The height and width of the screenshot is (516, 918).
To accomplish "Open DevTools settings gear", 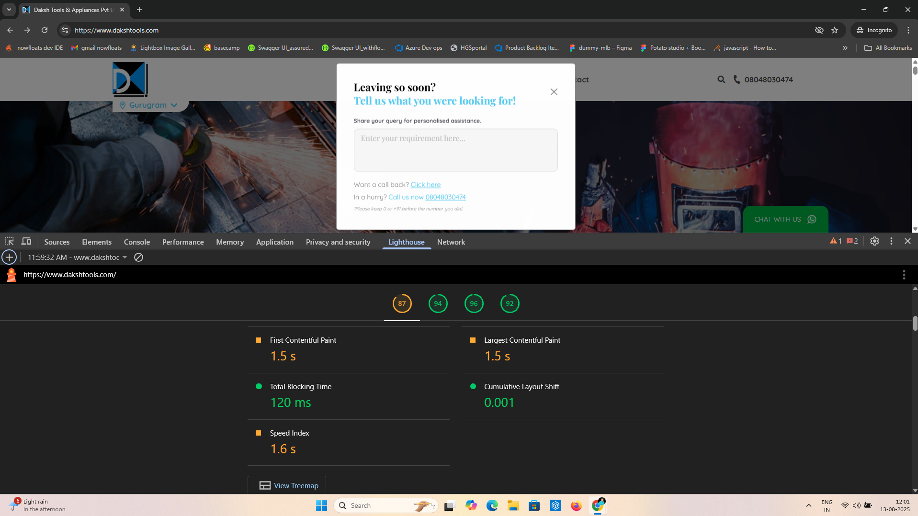I will (x=874, y=241).
